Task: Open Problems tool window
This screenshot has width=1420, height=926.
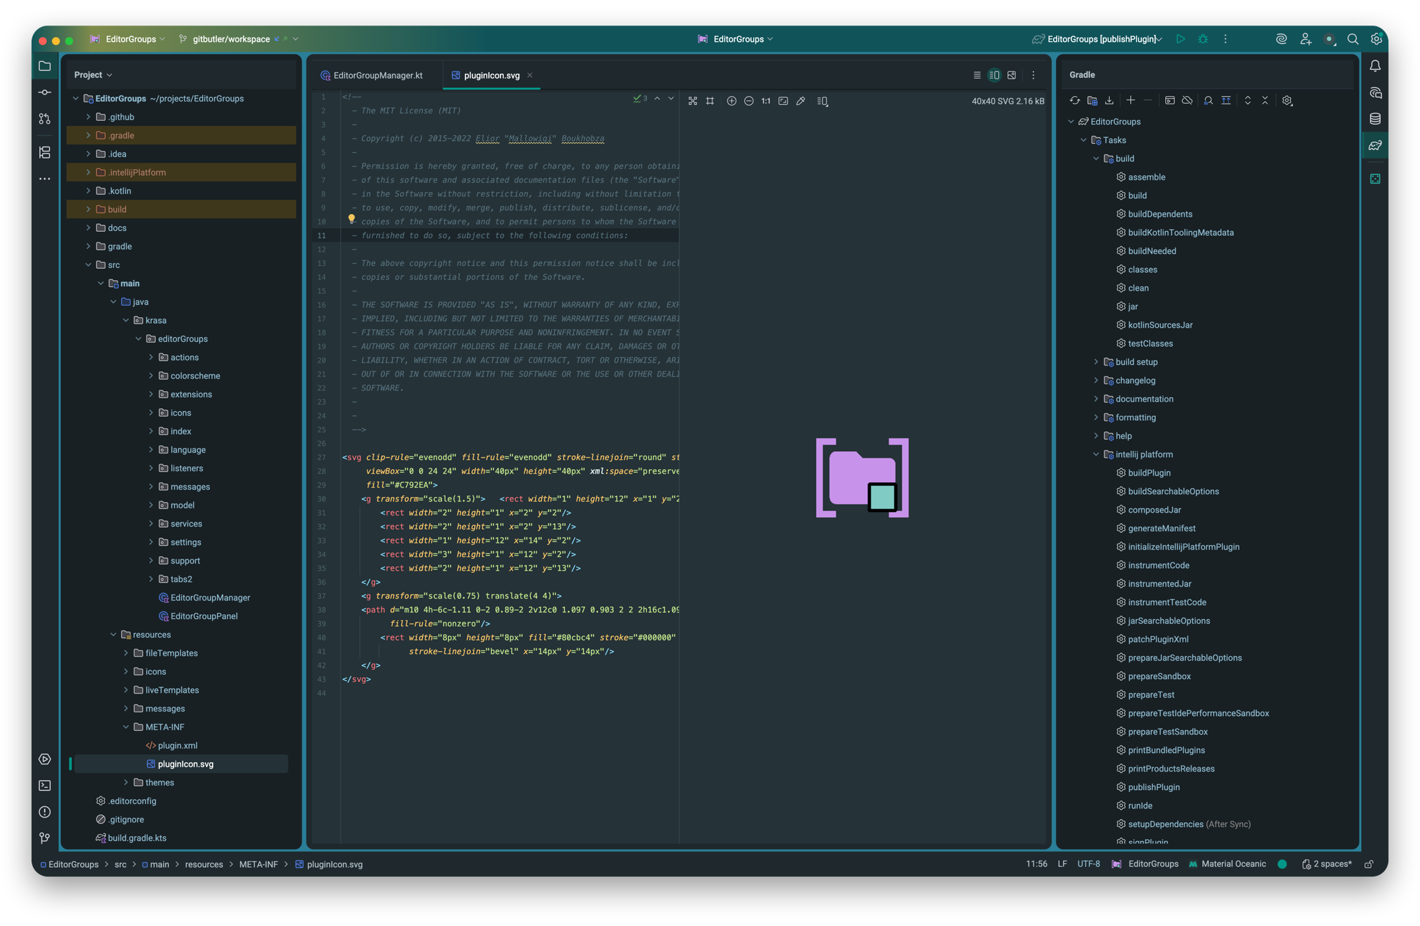Action: tap(45, 812)
